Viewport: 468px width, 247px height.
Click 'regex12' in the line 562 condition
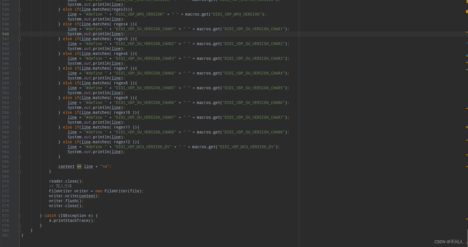coord(122,142)
